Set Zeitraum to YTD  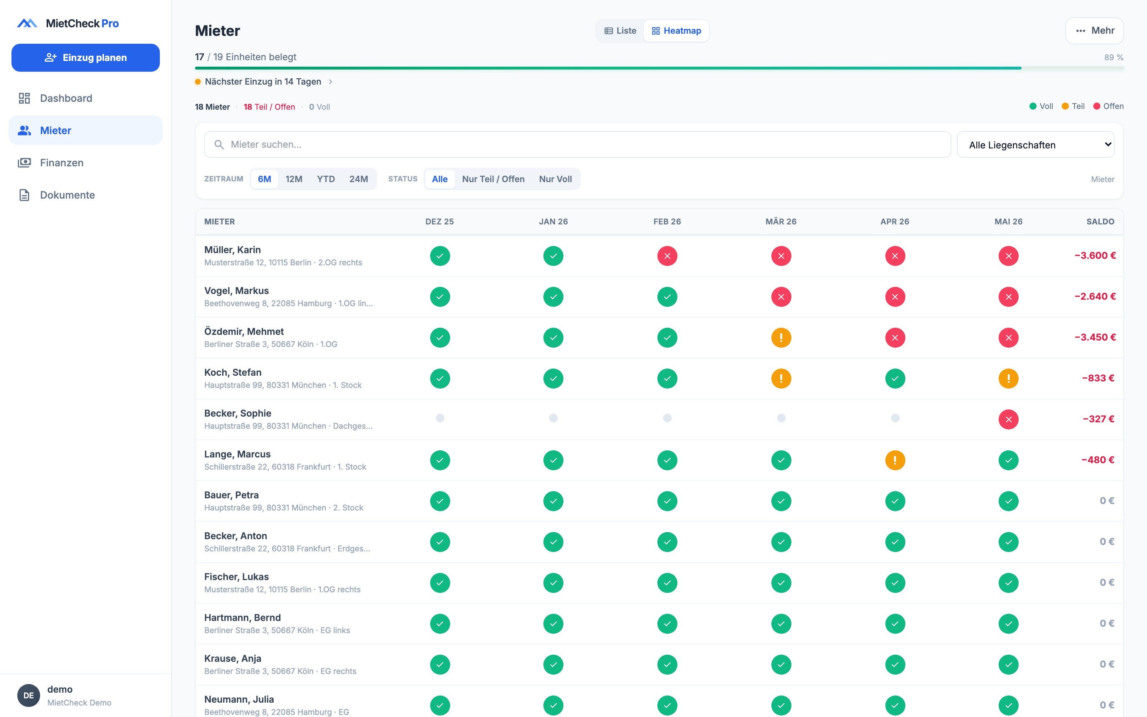point(325,179)
